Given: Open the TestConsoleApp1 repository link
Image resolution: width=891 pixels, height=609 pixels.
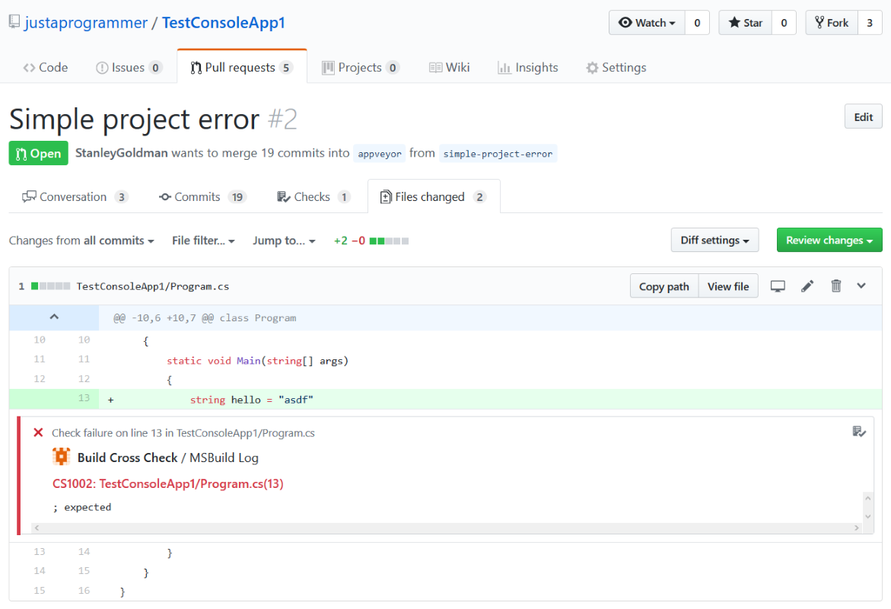Looking at the screenshot, I should coord(223,23).
